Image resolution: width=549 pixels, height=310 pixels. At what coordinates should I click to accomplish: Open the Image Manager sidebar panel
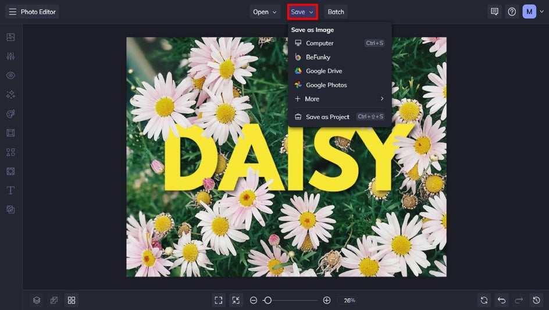(x=10, y=37)
